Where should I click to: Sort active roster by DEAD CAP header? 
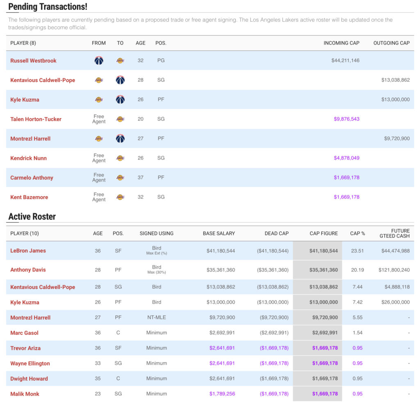click(276, 234)
